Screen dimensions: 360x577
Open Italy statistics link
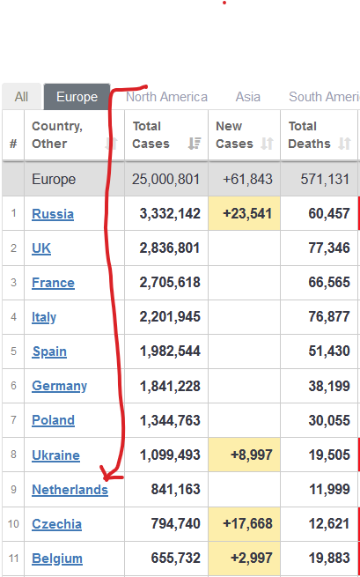[x=44, y=317]
